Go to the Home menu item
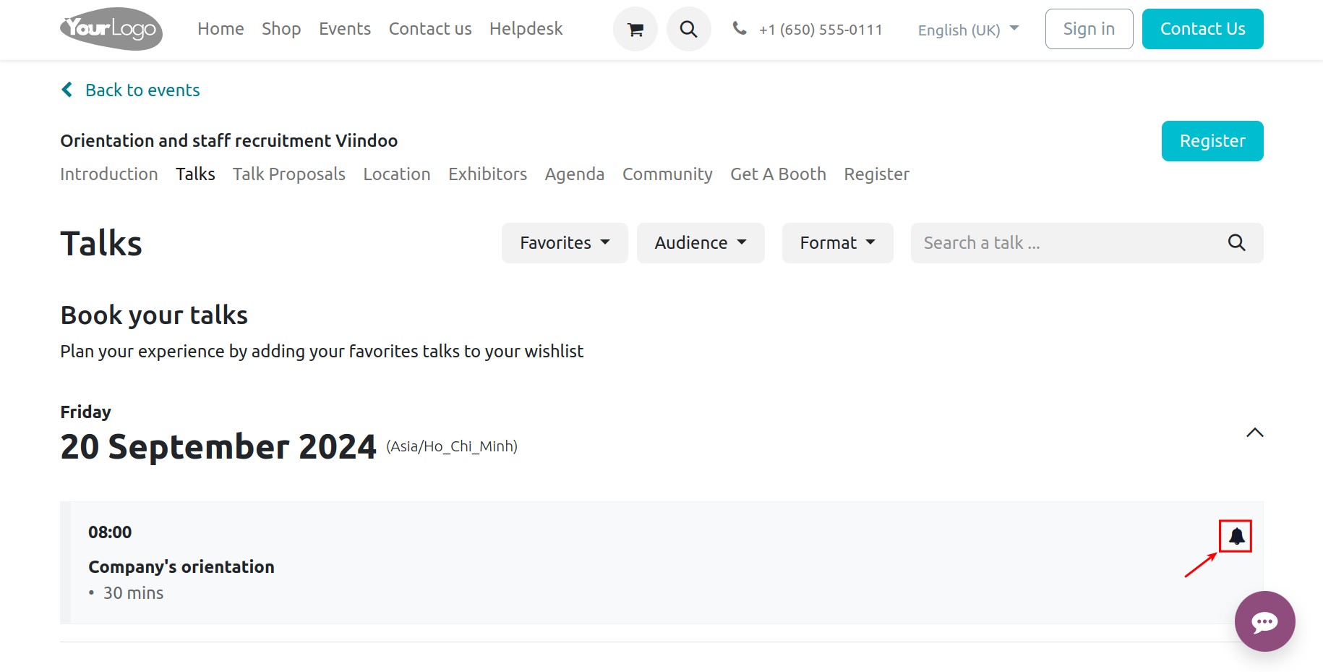Image resolution: width=1323 pixels, height=672 pixels. (220, 29)
